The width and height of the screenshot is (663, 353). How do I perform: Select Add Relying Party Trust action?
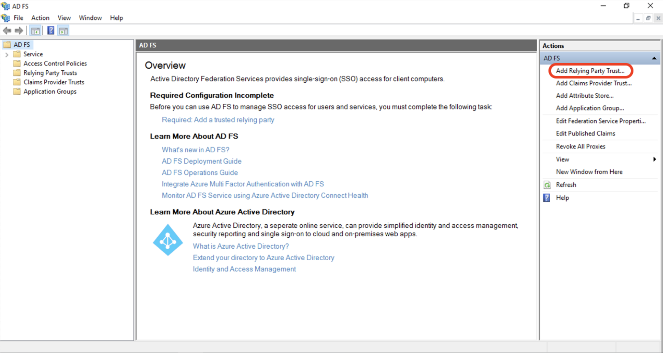pyautogui.click(x=590, y=71)
